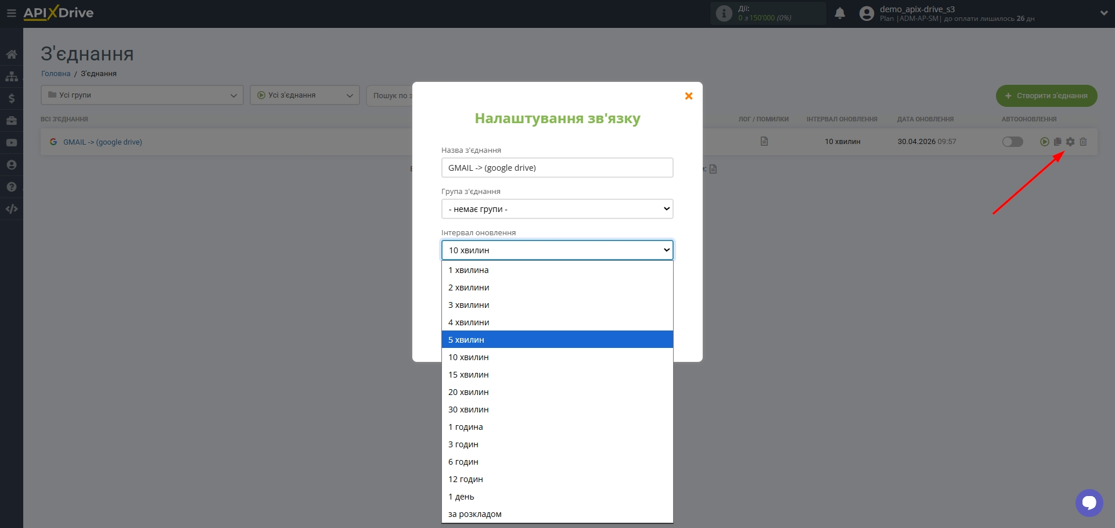Click the update date '30.04.2026 09:57'
1115x528 pixels.
pyautogui.click(x=927, y=142)
